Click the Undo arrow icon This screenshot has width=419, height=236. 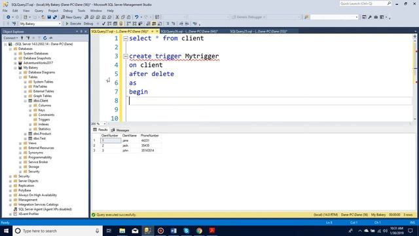(137, 17)
